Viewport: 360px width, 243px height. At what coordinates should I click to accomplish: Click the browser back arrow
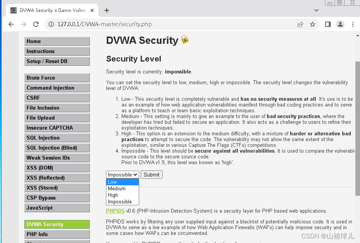pyautogui.click(x=11, y=24)
